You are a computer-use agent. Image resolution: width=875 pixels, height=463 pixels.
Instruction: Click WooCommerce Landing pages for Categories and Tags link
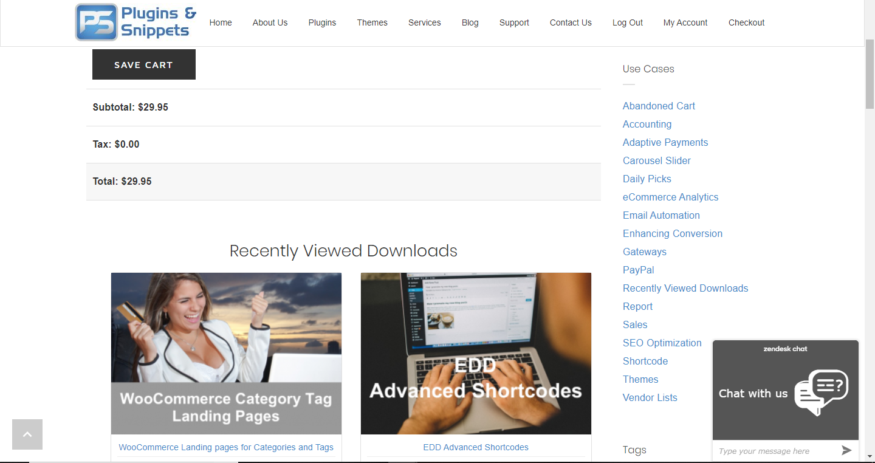click(226, 447)
